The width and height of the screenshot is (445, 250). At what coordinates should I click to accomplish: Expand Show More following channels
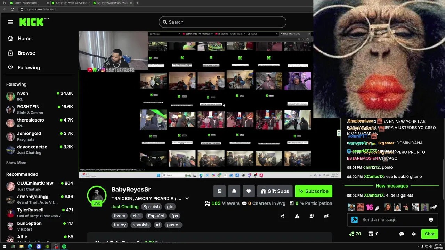[16, 162]
